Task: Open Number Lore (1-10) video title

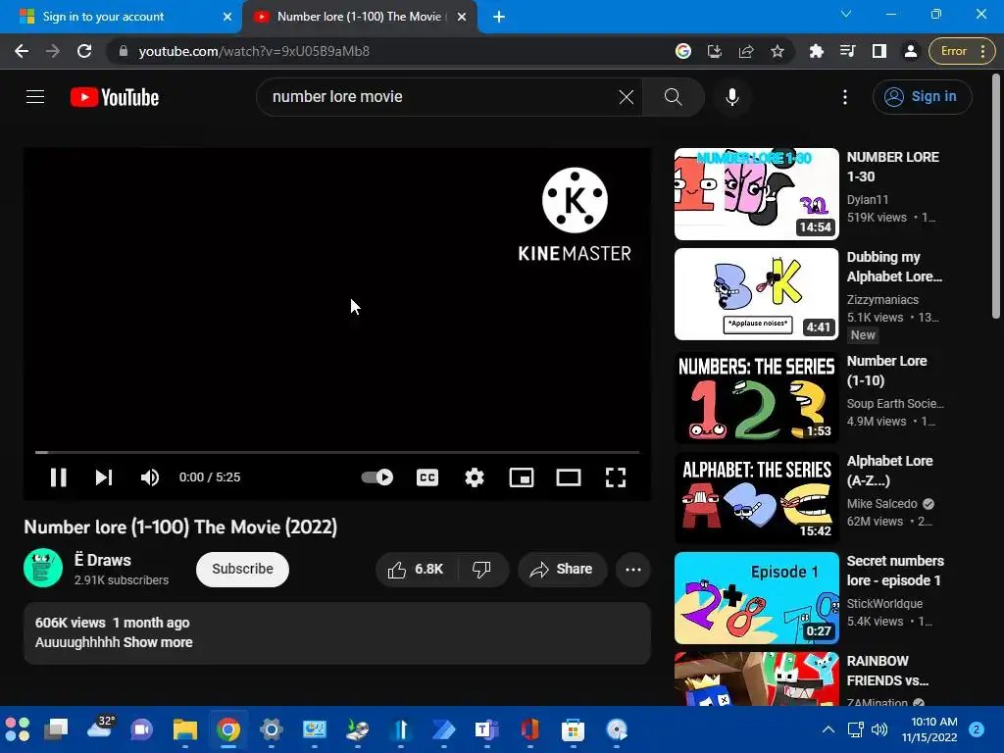Action: pyautogui.click(x=886, y=371)
